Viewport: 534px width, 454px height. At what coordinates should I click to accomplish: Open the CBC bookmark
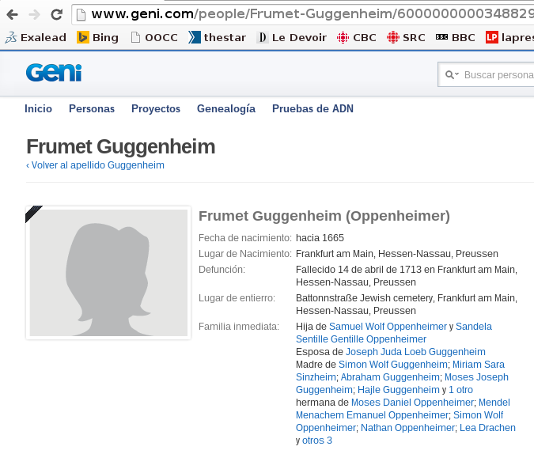coord(357,37)
